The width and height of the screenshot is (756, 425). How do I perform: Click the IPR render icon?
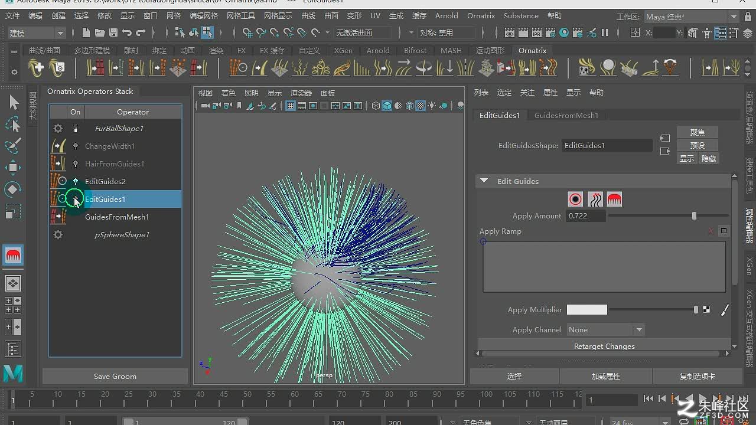click(537, 33)
